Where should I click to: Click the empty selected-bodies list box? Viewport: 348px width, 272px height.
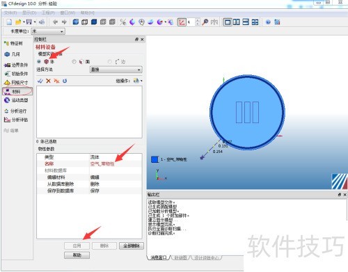point(89,112)
